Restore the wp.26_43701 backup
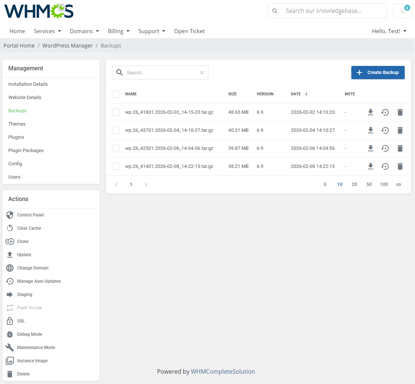415x384 pixels. [x=385, y=130]
